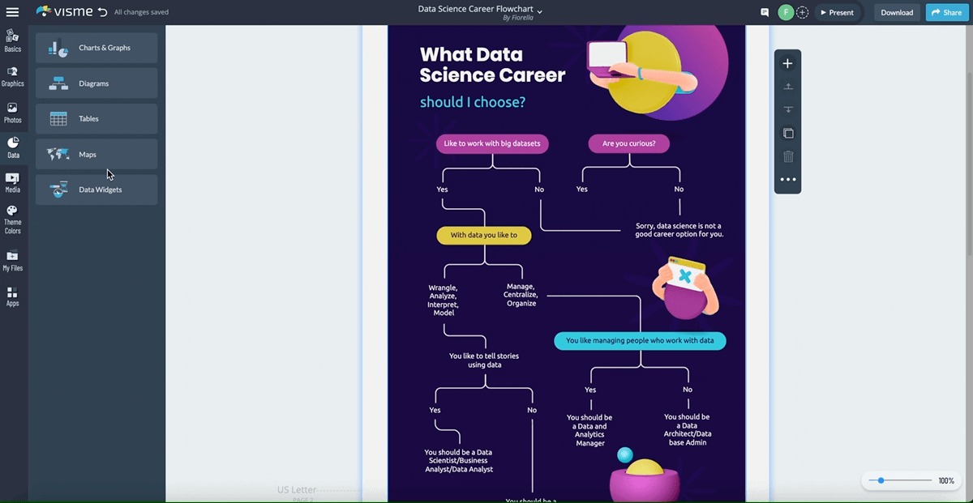Screen dimensions: 973x503
Task: Open the comments icon in the top bar
Action: [x=762, y=12]
